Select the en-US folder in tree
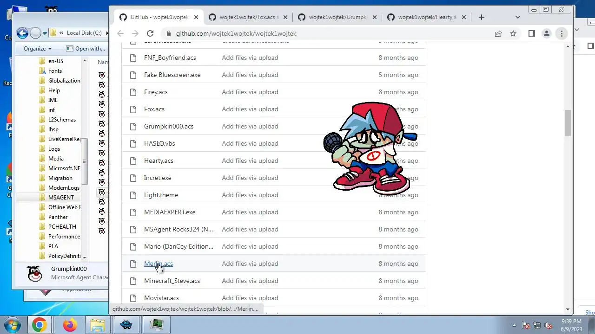The image size is (595, 334). [56, 61]
